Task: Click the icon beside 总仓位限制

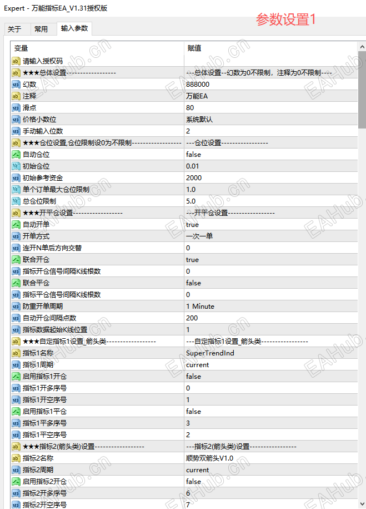Action: (x=16, y=201)
